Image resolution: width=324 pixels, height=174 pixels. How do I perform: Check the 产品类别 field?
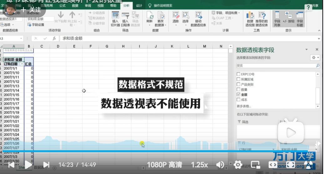tap(238, 84)
